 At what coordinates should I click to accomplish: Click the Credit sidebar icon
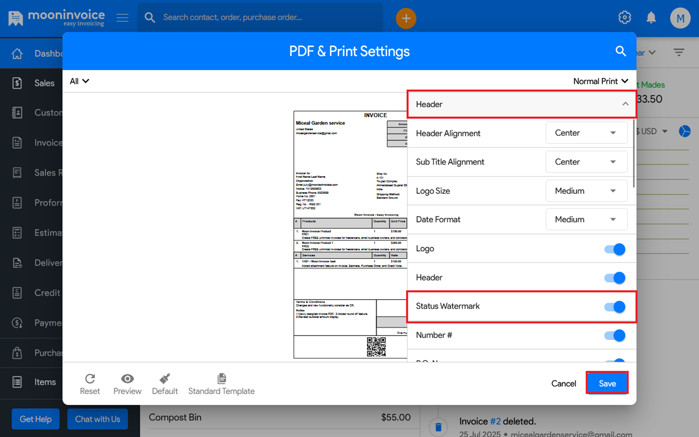(17, 293)
